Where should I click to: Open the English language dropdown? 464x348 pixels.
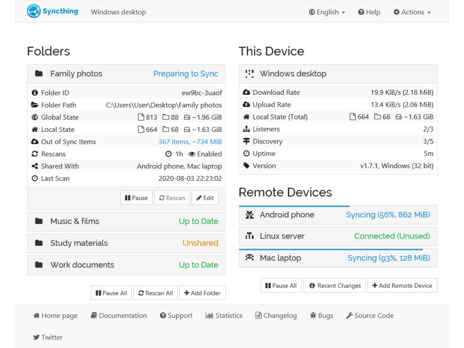[327, 12]
